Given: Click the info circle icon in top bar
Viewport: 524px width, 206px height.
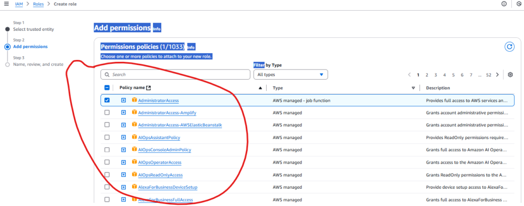Looking at the screenshot, I should tap(504, 4).
